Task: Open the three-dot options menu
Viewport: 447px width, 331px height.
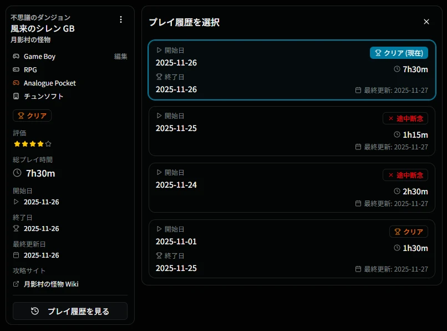Action: 121,19
